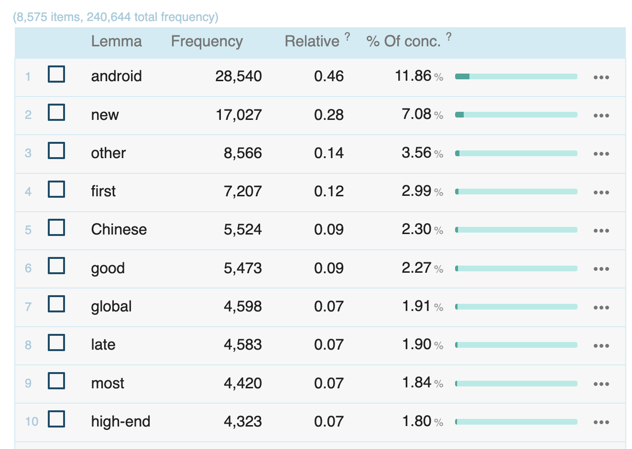
Task: Expand row actions for late lemma
Action: coord(601,346)
